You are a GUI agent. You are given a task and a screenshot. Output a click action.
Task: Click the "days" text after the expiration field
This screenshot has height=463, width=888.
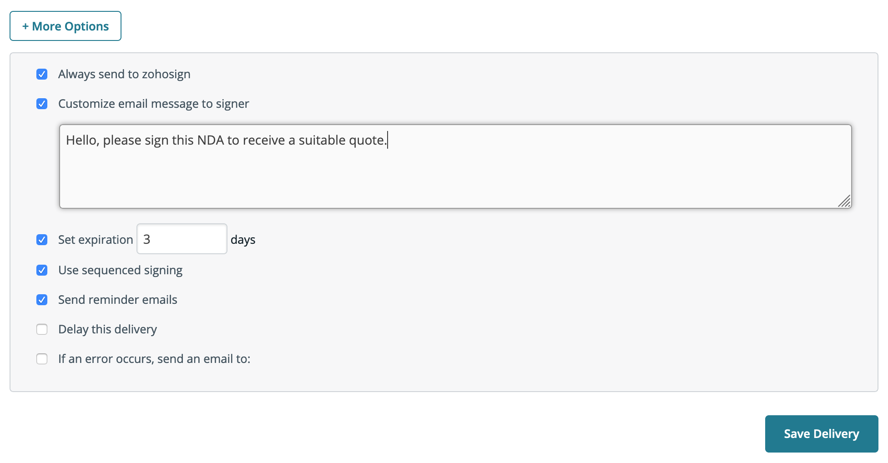(243, 240)
